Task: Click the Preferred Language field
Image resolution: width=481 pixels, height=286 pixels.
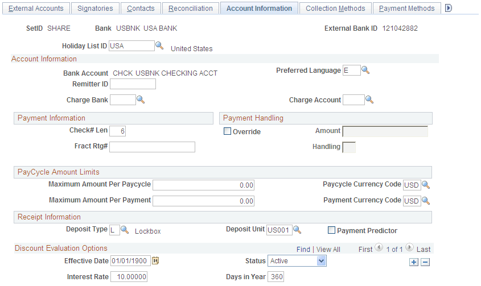Action: coord(352,71)
